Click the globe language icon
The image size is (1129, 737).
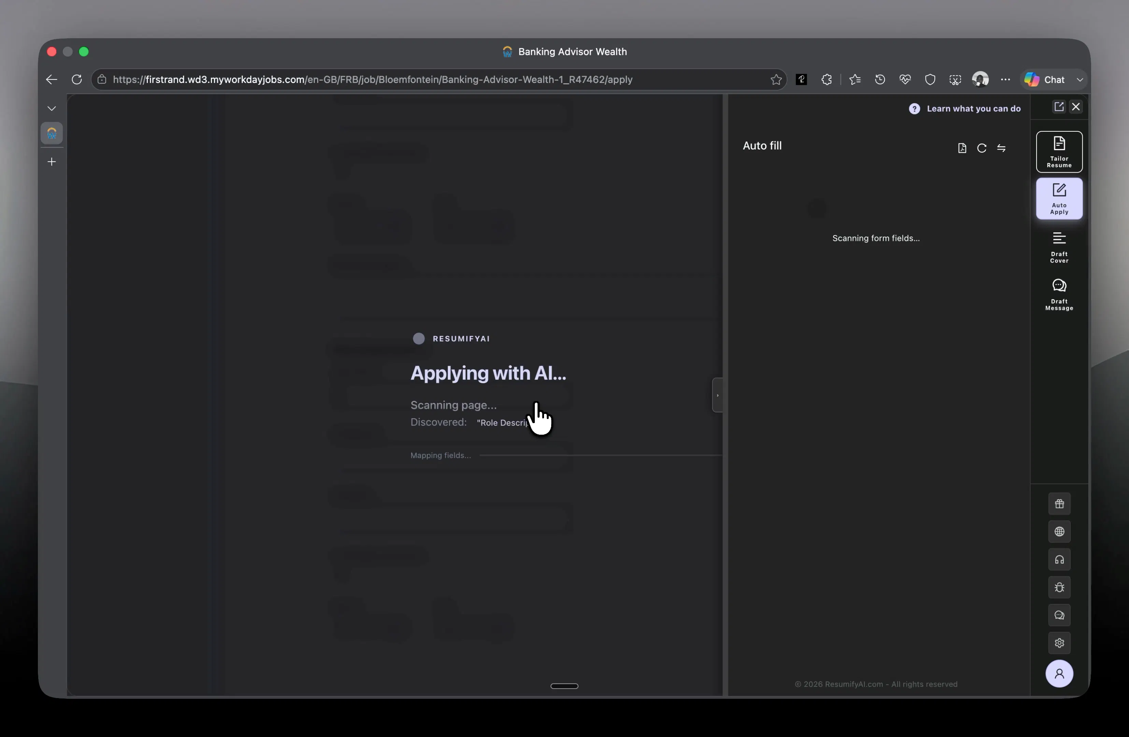[x=1059, y=532]
